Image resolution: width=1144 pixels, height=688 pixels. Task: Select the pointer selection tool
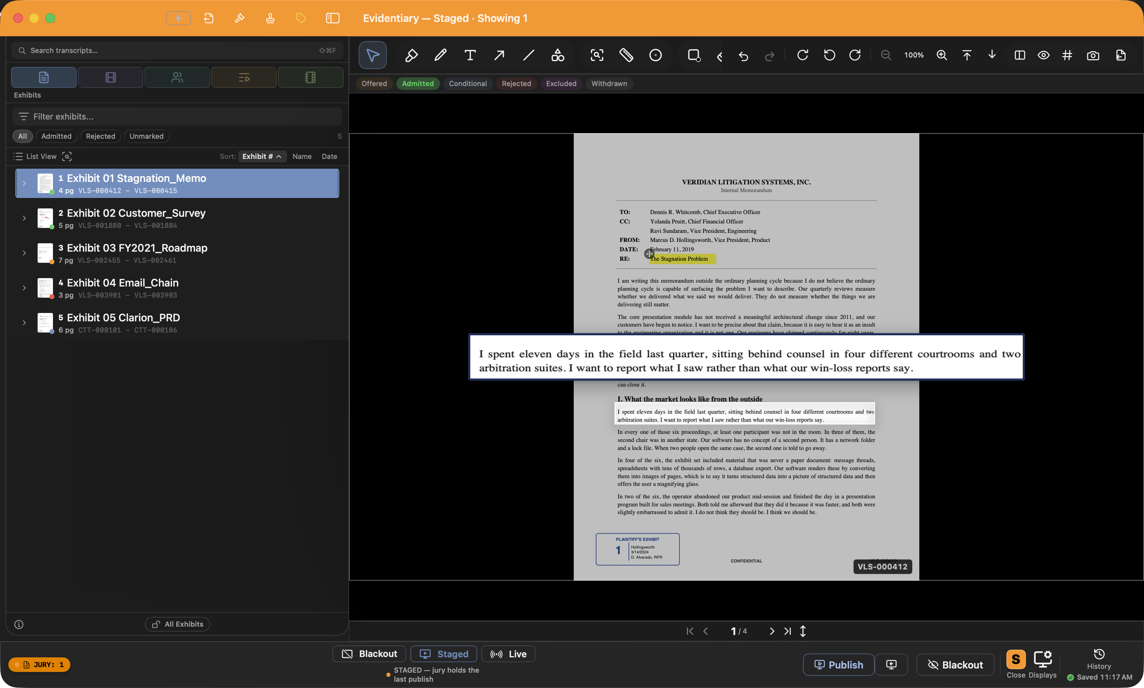(x=372, y=55)
